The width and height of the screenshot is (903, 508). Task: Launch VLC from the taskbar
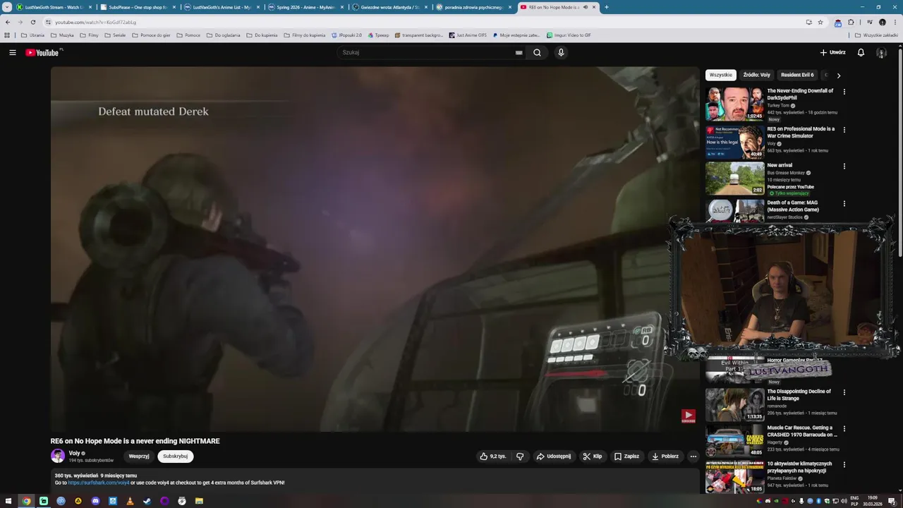point(130,501)
